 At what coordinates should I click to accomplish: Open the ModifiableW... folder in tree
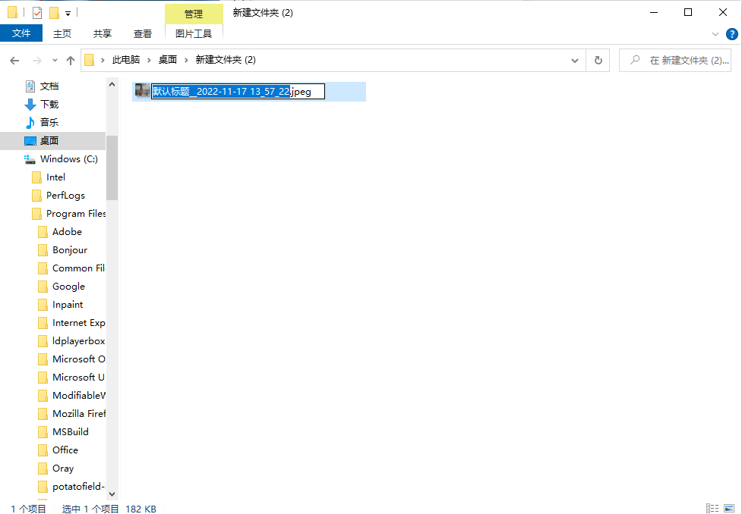tap(78, 396)
